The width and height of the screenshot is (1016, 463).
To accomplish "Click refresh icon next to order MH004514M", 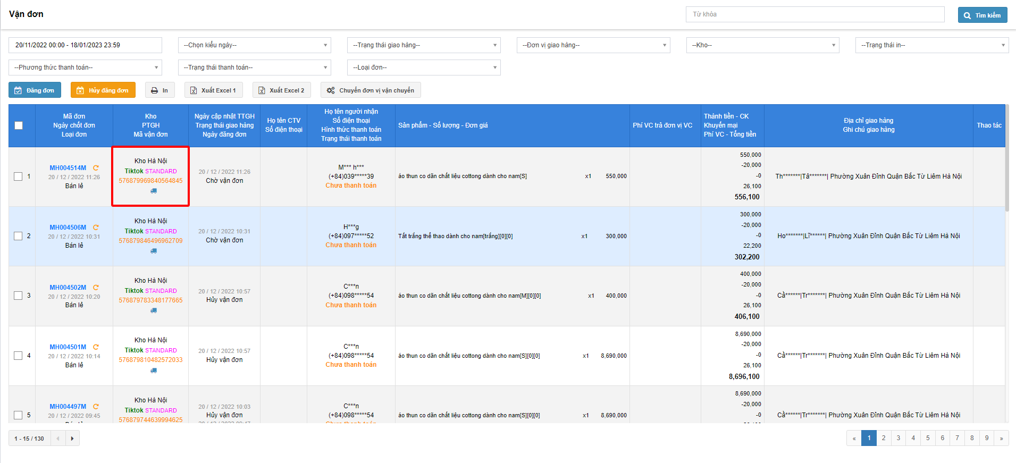I will coord(96,168).
